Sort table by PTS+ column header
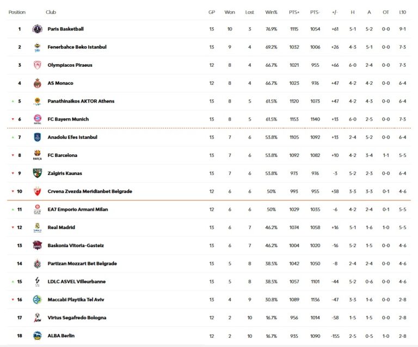The height and width of the screenshot is (347, 418). click(294, 12)
